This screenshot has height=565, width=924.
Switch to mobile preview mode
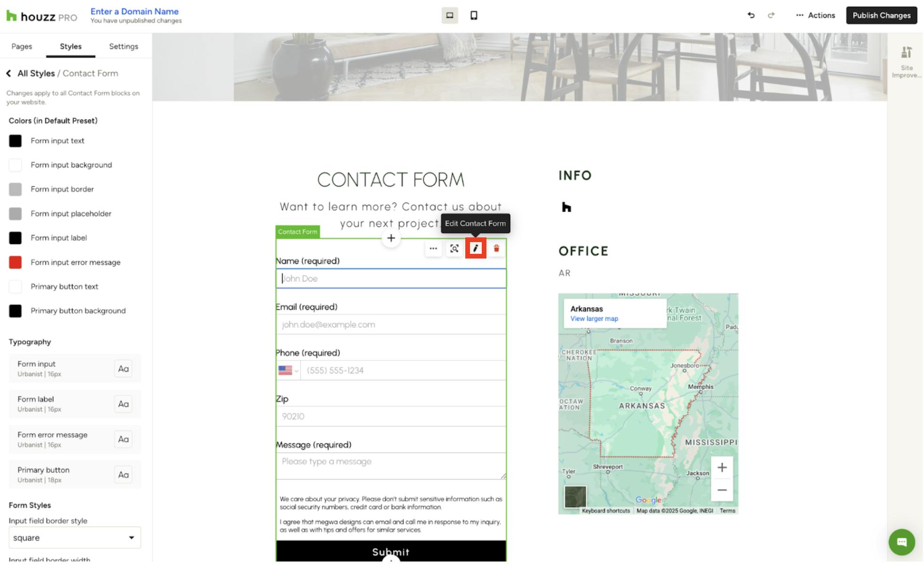tap(474, 15)
